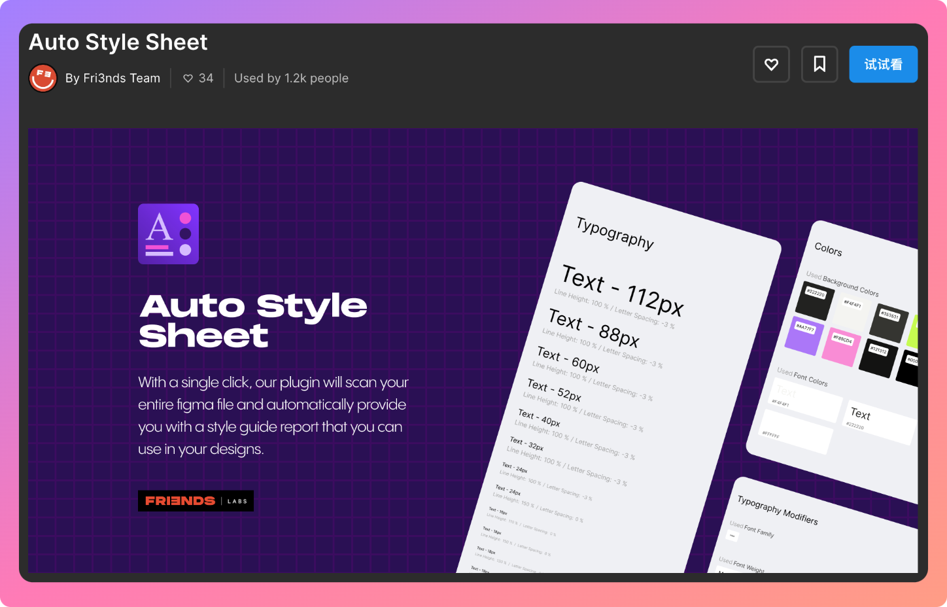Select the #353531 gray swatch
This screenshot has height=607, width=947.
tap(888, 322)
